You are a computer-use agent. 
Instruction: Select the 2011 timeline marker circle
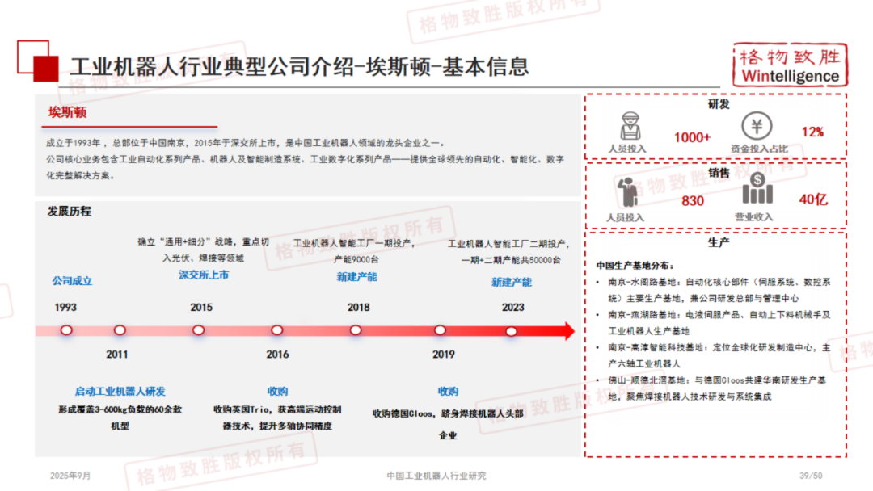(120, 330)
